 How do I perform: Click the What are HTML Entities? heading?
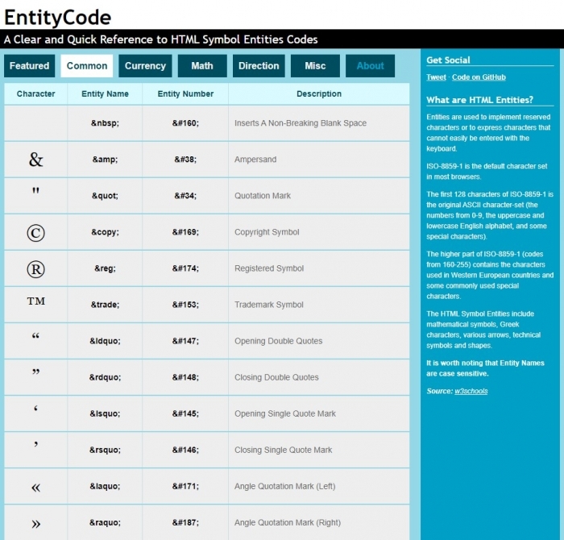[x=480, y=100]
